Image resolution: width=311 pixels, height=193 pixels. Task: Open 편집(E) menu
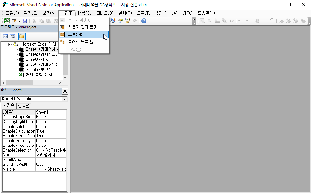pyautogui.click(x=30, y=13)
